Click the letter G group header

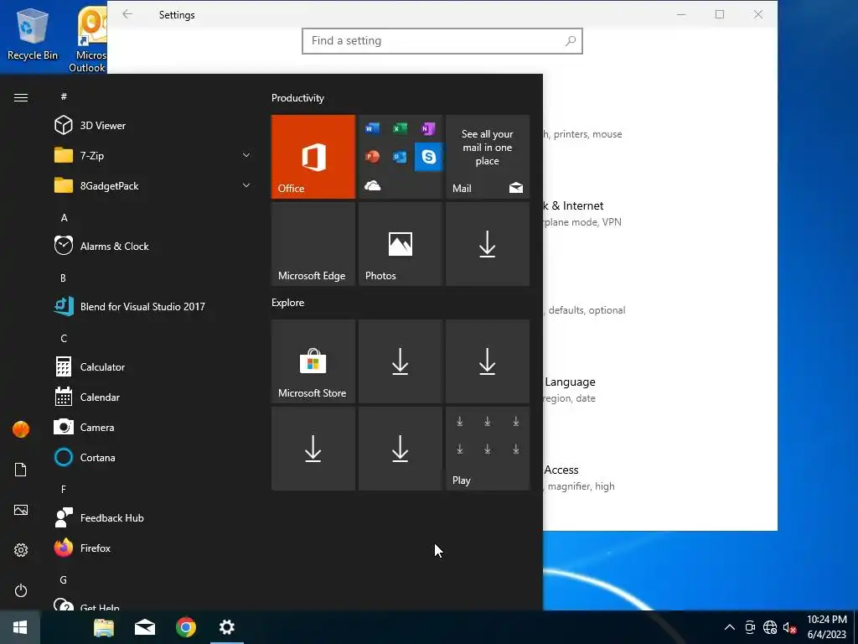(64, 579)
